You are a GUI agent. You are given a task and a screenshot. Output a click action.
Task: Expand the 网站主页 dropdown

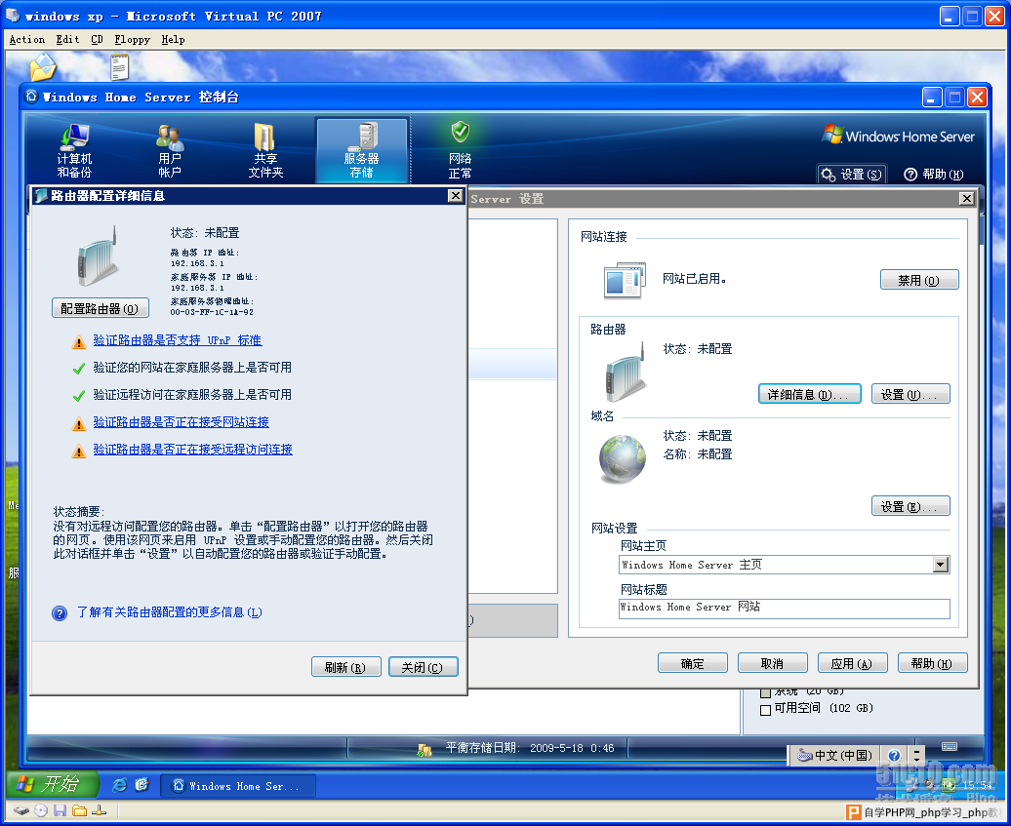941,565
